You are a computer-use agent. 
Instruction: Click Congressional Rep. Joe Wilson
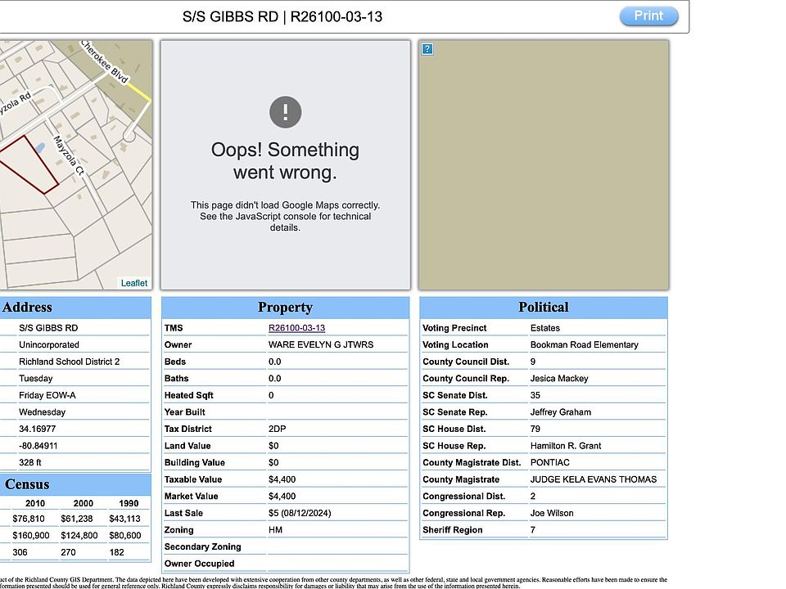(552, 514)
